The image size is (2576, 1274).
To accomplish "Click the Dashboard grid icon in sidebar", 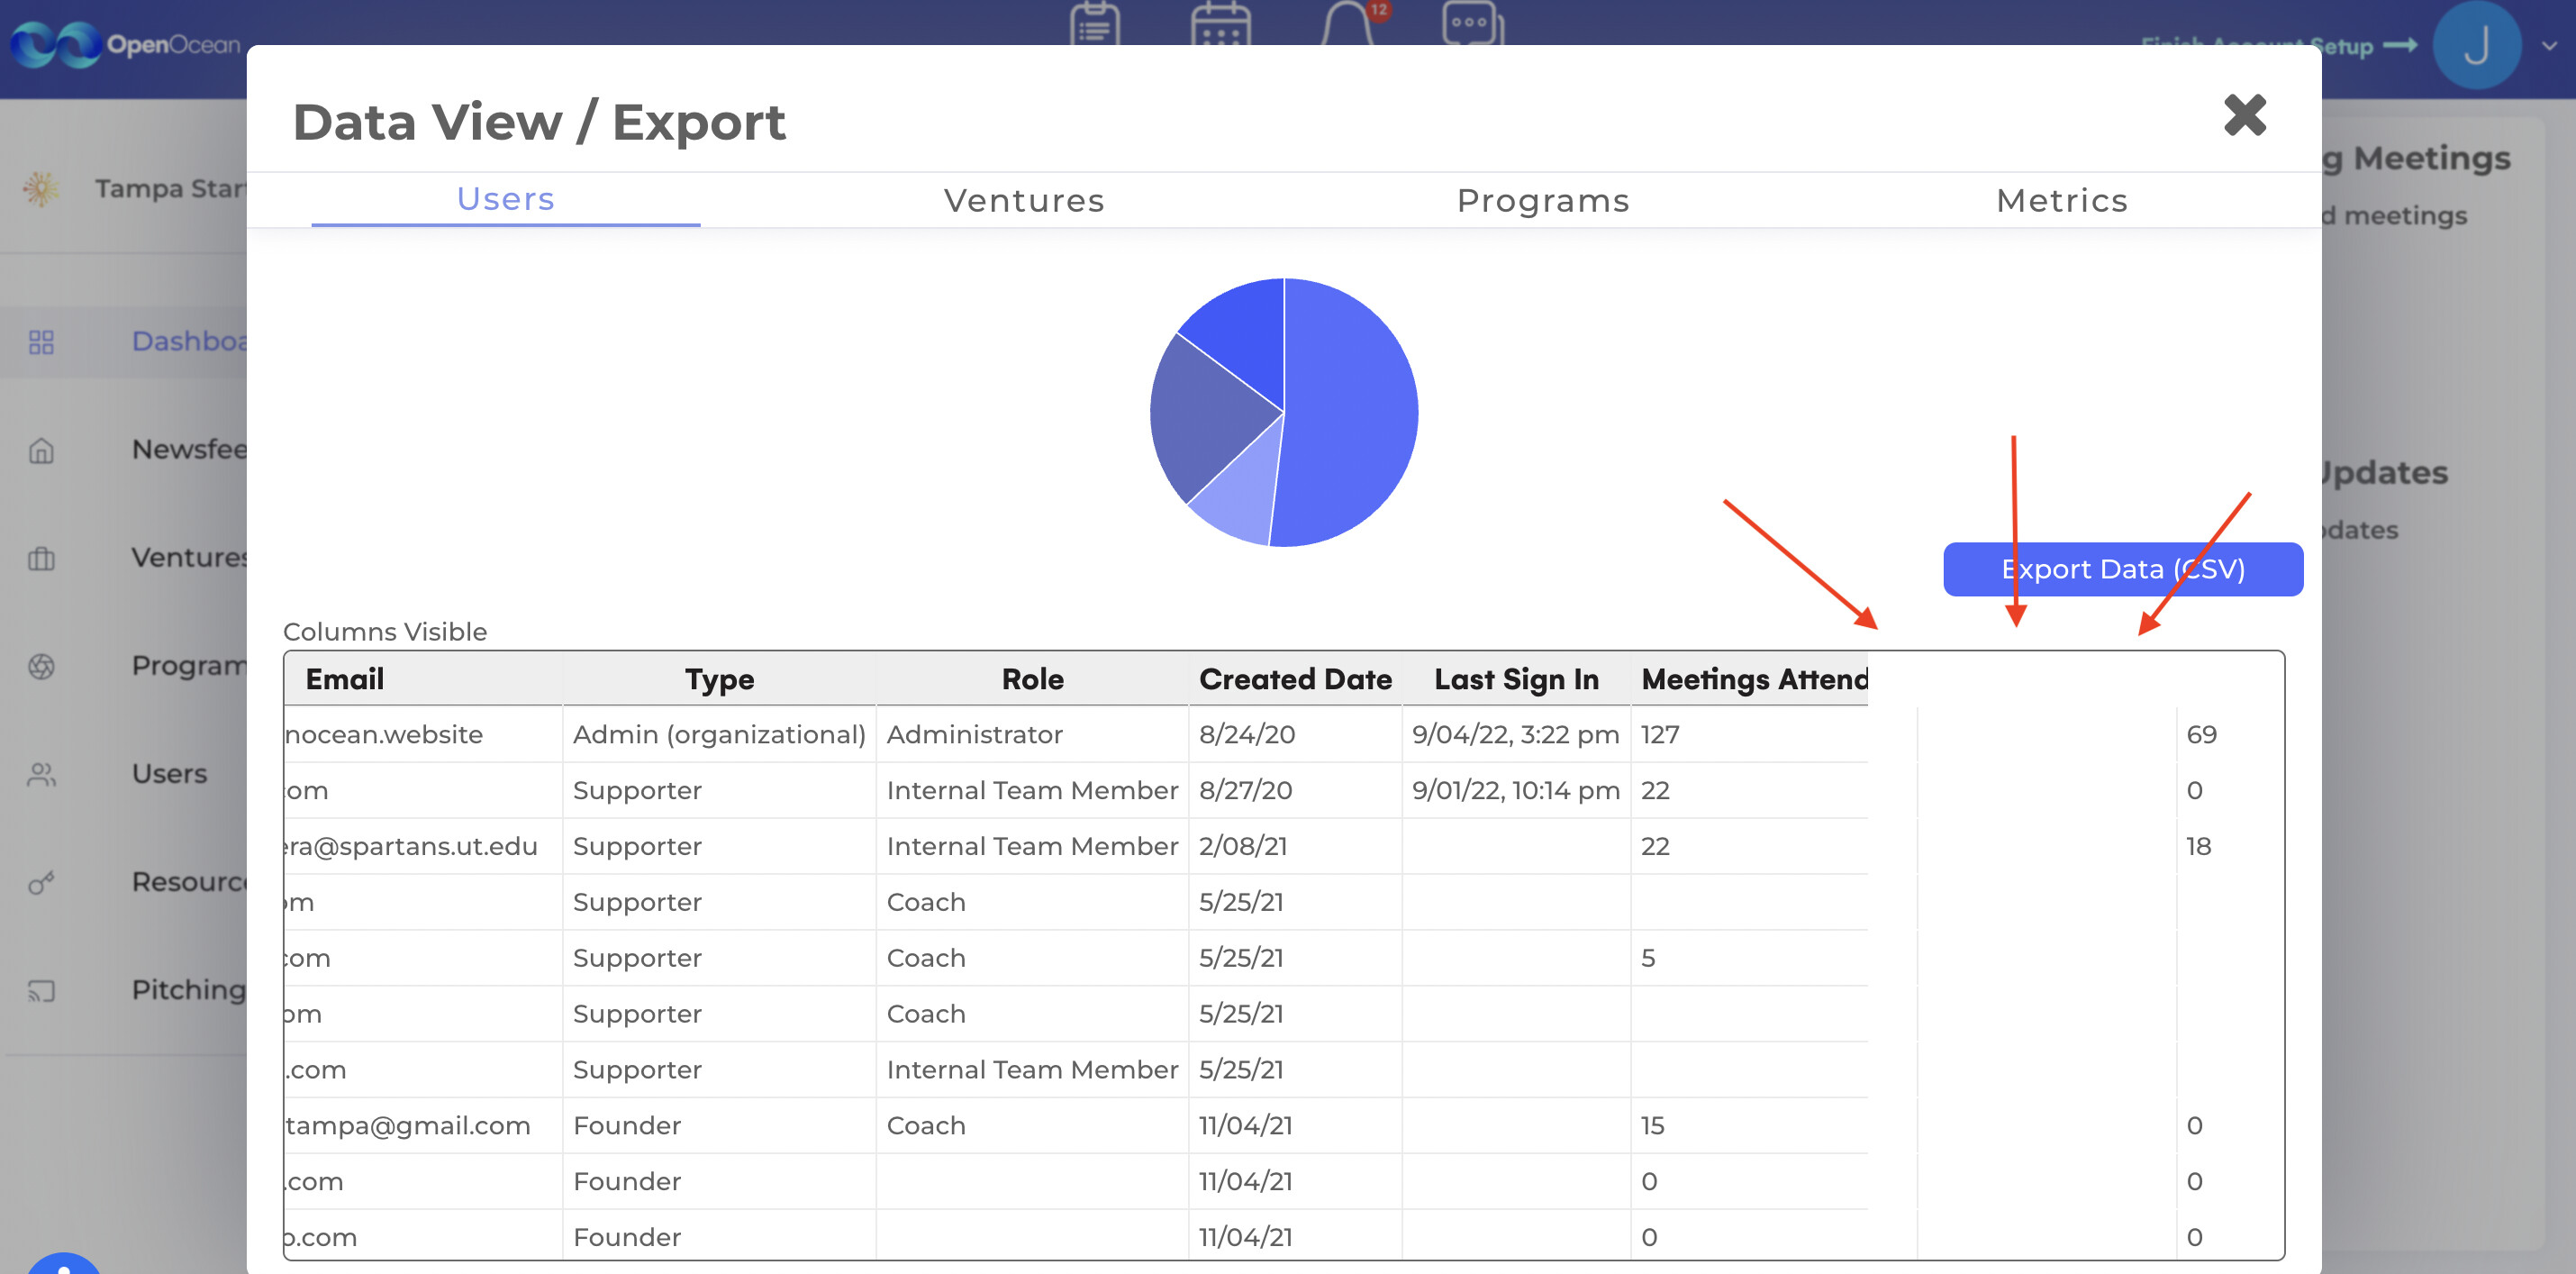I will click(x=41, y=342).
